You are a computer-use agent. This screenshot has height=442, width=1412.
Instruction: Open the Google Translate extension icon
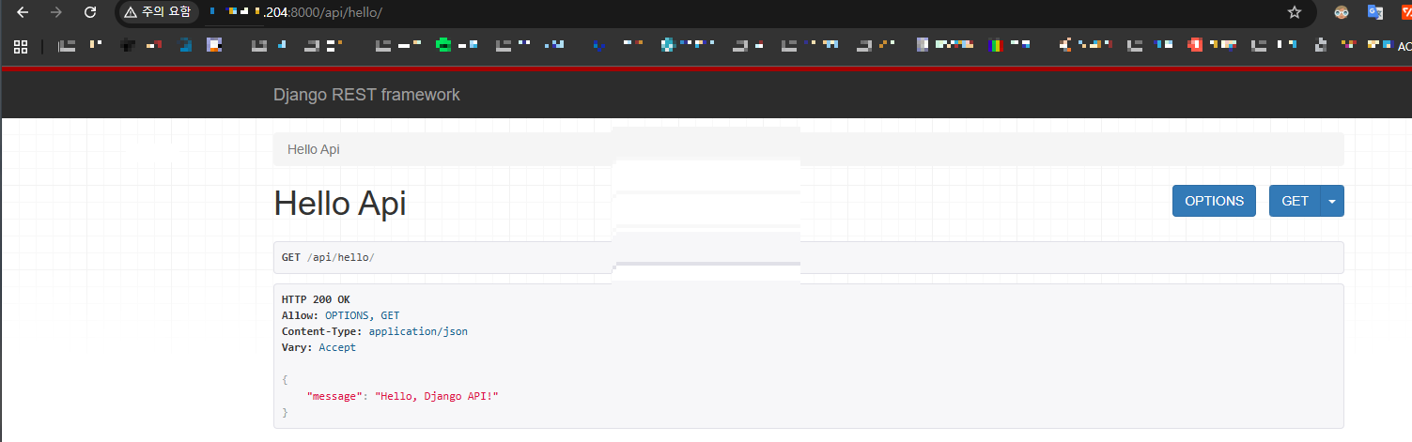(x=1375, y=12)
